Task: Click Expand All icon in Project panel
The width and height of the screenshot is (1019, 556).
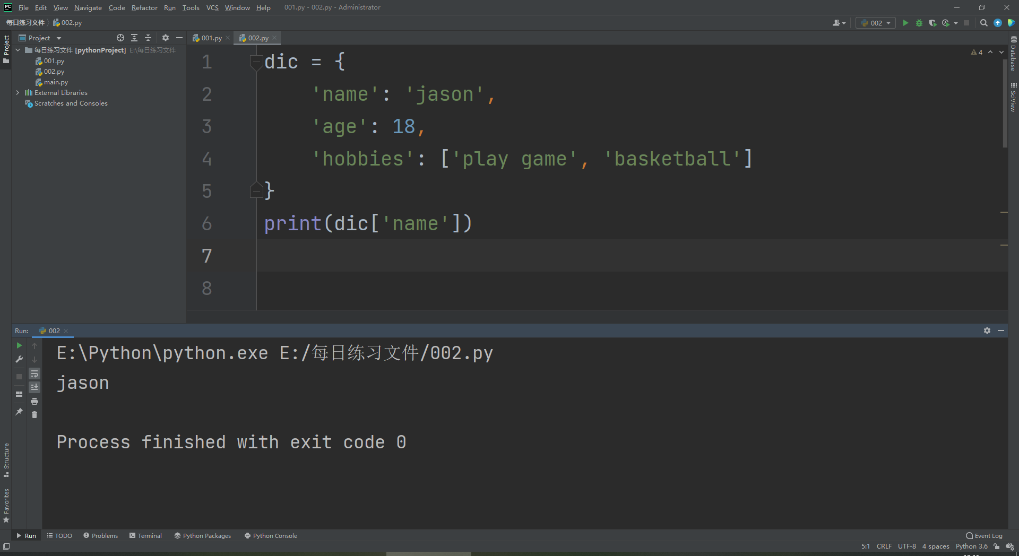Action: pos(134,38)
